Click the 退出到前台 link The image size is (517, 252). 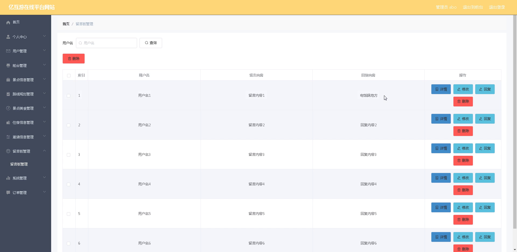pos(473,7)
